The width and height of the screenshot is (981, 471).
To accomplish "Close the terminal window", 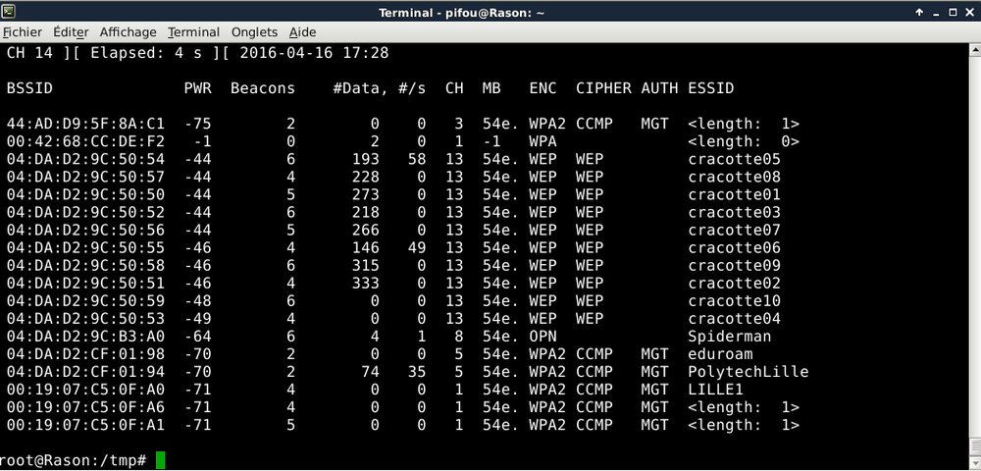I will [968, 12].
